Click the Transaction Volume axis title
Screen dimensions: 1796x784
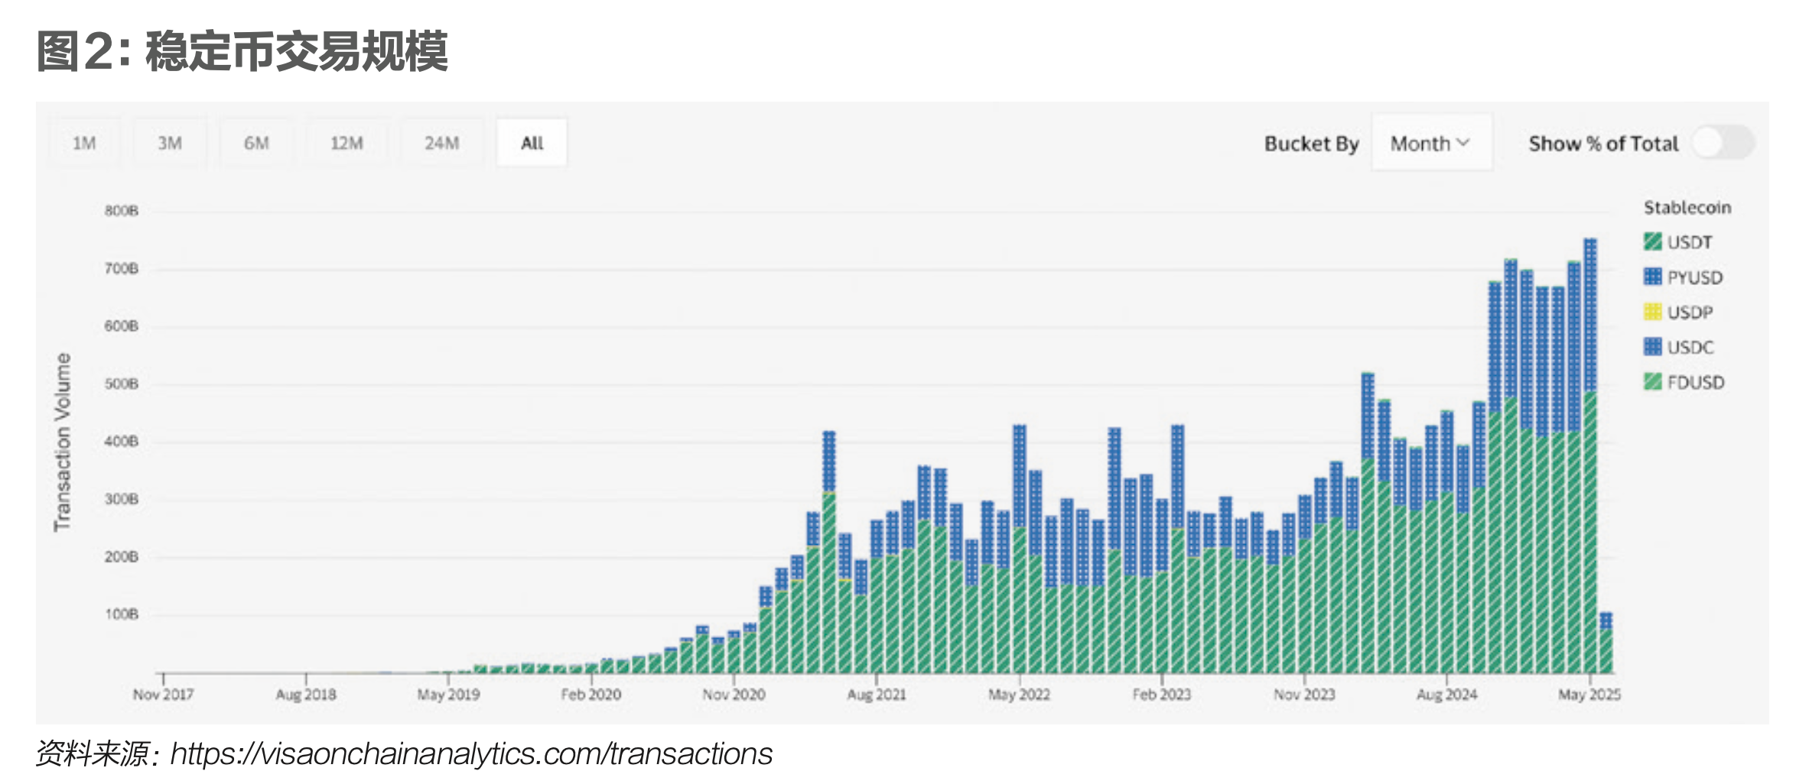[x=62, y=442]
